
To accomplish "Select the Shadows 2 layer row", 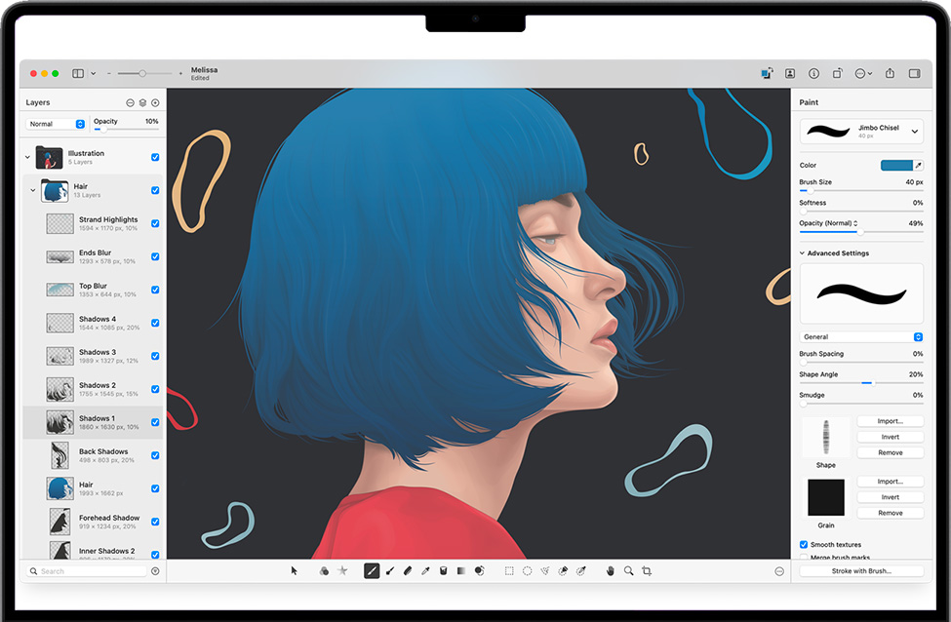I will (x=93, y=389).
